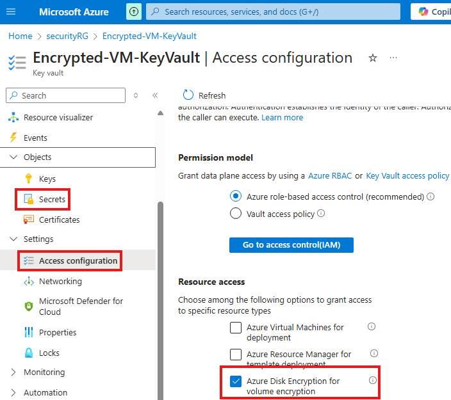451x400 pixels.
Task: Toggle expand/collapse all sidebar groups arrows
Action: [136, 95]
